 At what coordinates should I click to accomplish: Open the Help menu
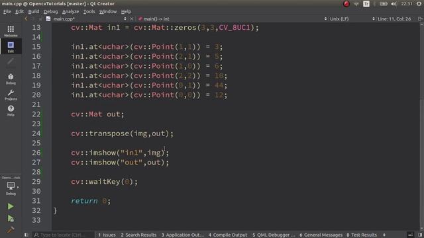(x=126, y=12)
